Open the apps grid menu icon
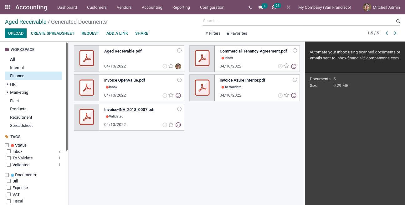The width and height of the screenshot is (405, 205). coord(8,7)
